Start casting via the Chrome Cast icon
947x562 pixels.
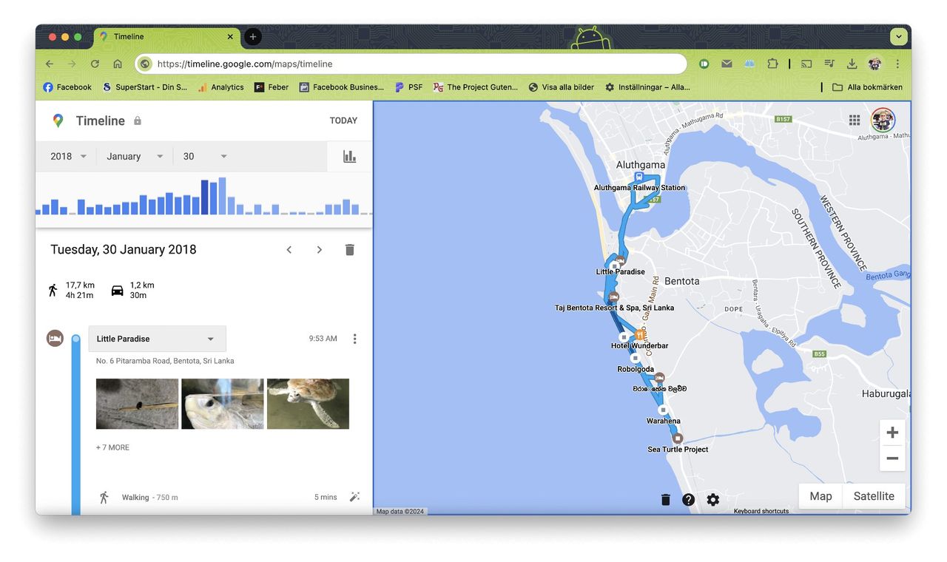(x=806, y=64)
